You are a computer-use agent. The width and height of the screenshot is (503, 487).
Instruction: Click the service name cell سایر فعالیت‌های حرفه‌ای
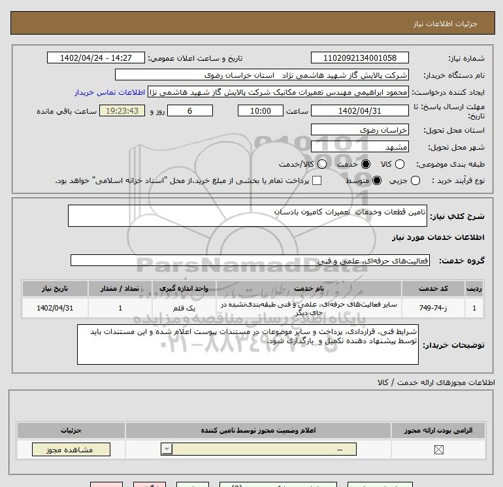click(x=309, y=308)
